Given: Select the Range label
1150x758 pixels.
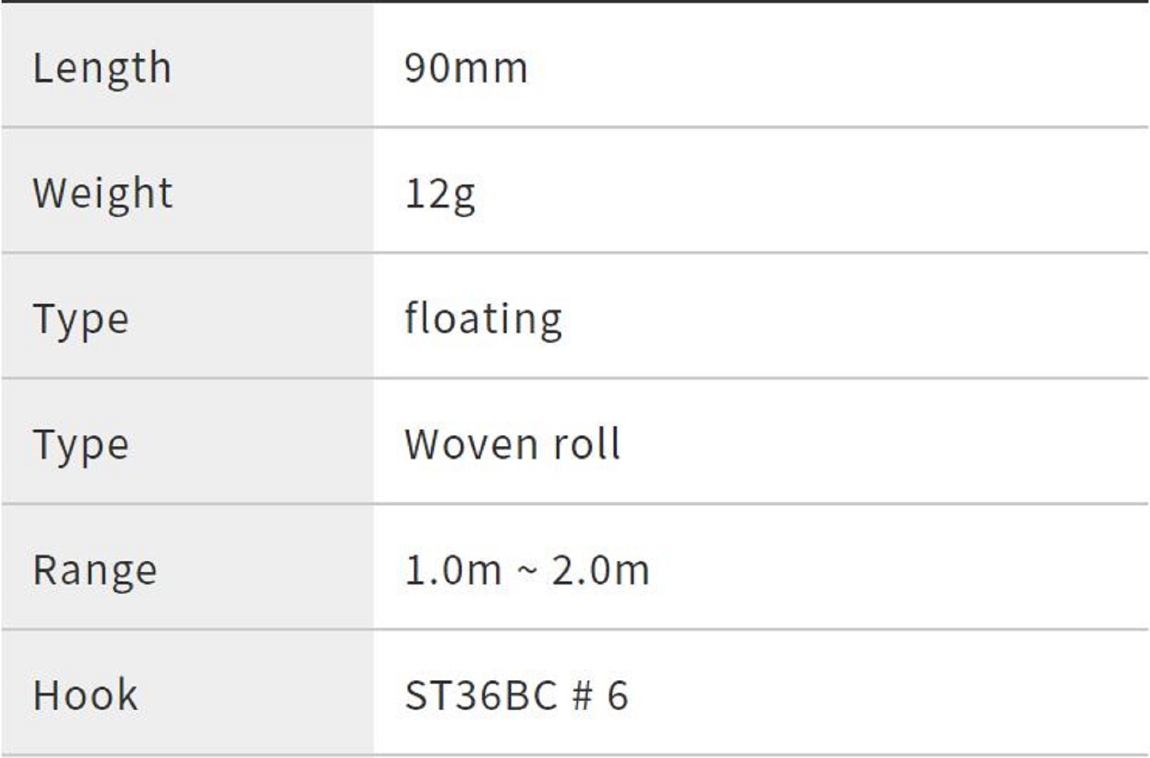Looking at the screenshot, I should 95,571.
